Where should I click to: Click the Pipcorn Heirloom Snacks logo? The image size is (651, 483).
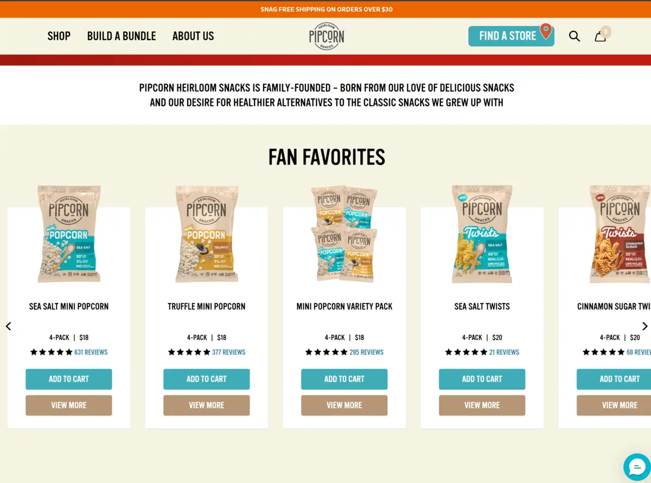[x=327, y=36]
